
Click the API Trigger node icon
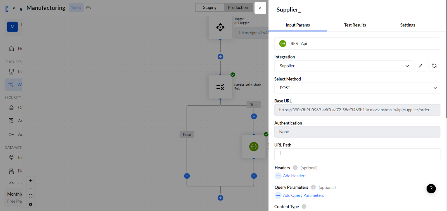tap(220, 27)
